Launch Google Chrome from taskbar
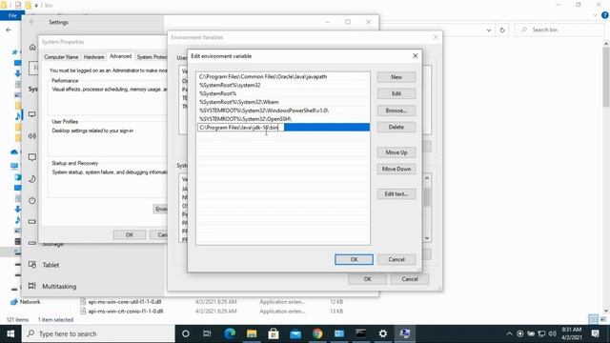Image resolution: width=610 pixels, height=343 pixels. click(317, 333)
